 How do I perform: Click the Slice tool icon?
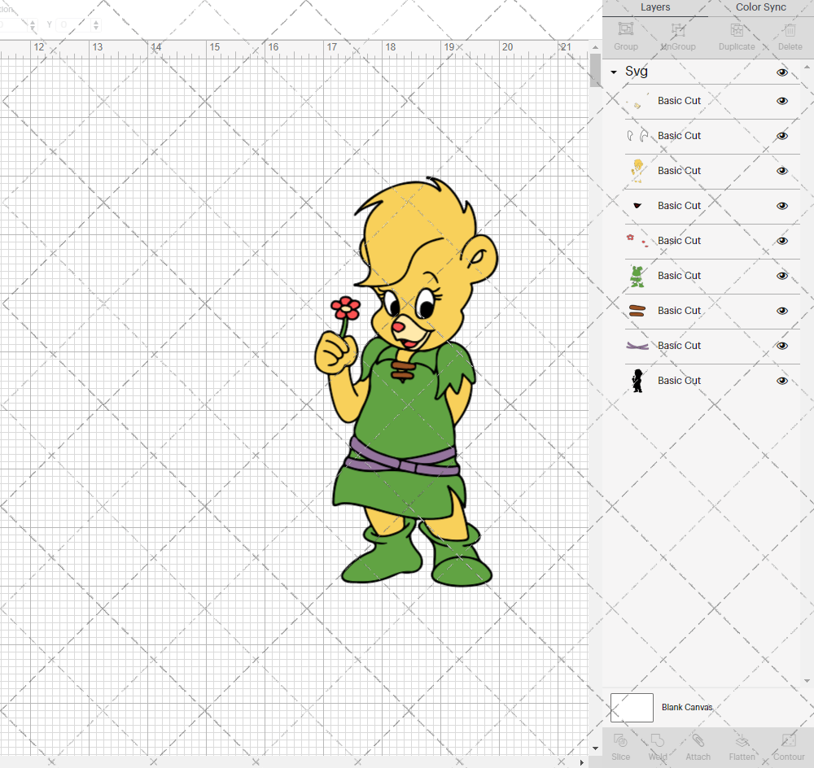click(x=620, y=740)
